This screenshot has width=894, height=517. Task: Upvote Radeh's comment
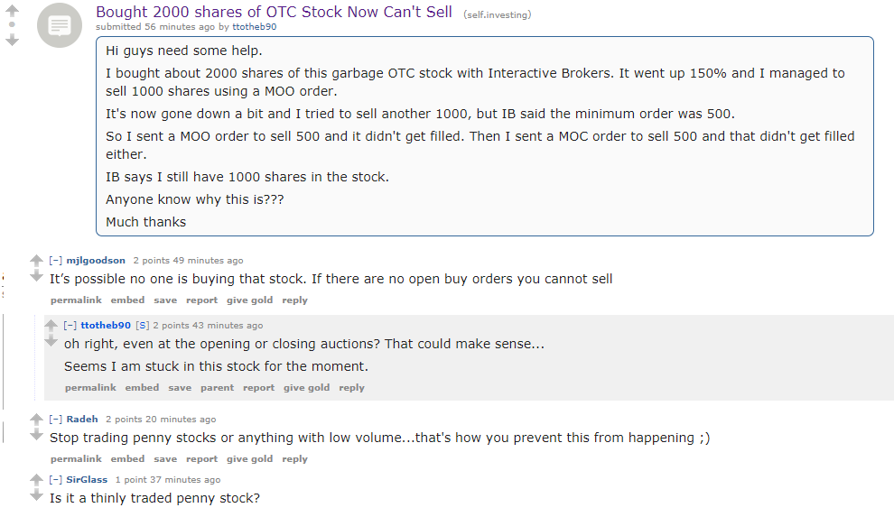(36, 419)
